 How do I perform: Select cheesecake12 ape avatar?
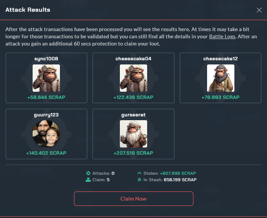(220, 78)
